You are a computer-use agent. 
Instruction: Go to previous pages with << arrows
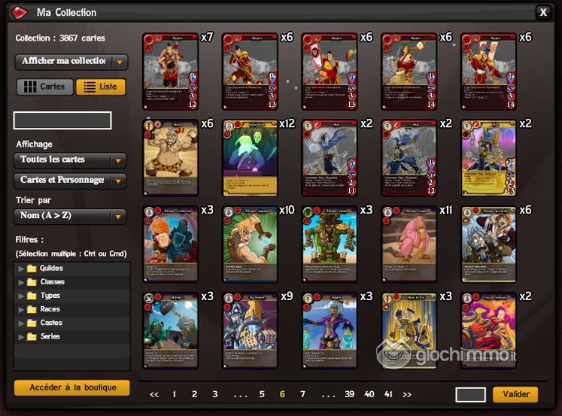pyautogui.click(x=154, y=394)
